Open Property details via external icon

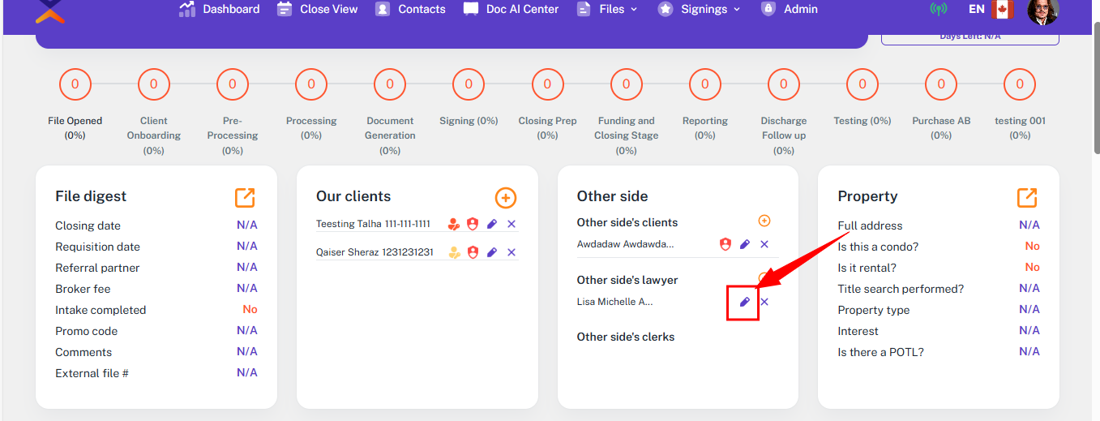click(1027, 197)
